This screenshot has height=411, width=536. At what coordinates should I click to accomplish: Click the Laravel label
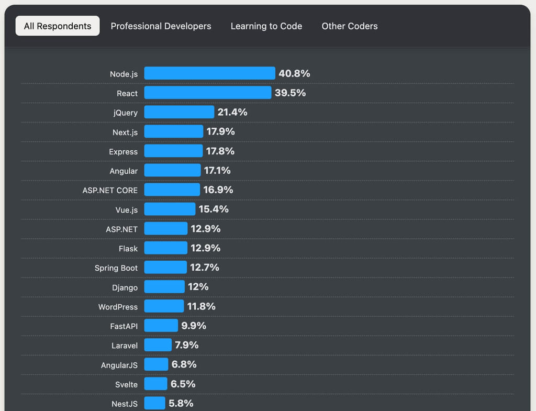pos(125,346)
